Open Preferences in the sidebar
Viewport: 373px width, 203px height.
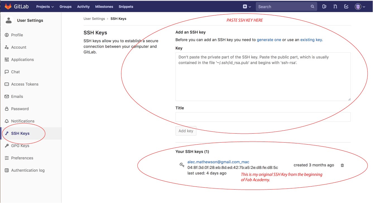[31, 158]
